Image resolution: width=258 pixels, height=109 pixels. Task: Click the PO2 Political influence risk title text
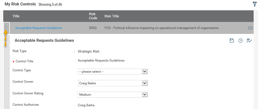[x=162, y=28]
